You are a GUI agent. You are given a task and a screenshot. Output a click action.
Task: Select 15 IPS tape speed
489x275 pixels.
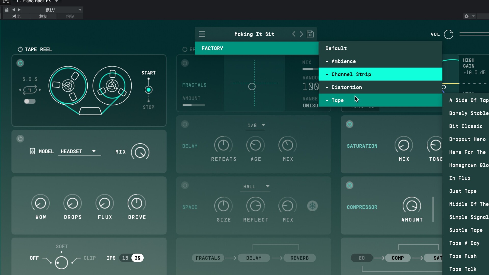point(125,258)
